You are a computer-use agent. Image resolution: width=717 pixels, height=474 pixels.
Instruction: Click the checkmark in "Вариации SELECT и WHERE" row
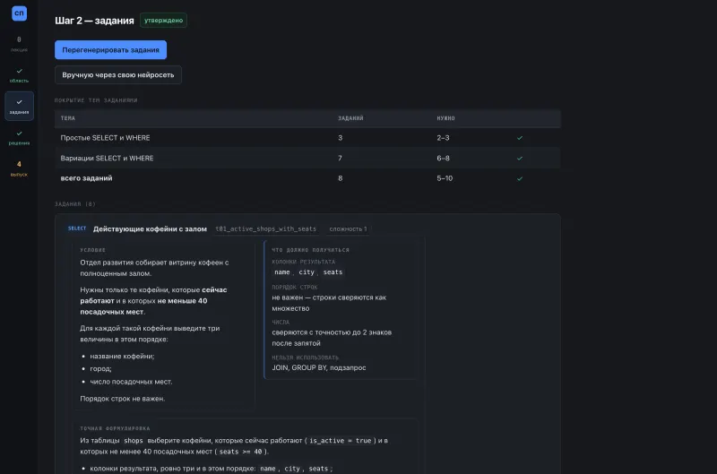tap(520, 159)
